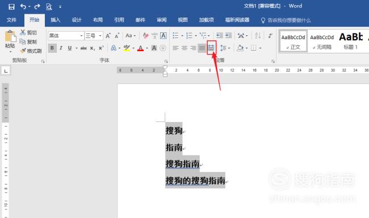
Task: Click the Format Painter brush icon
Action: pyautogui.click(x=23, y=51)
